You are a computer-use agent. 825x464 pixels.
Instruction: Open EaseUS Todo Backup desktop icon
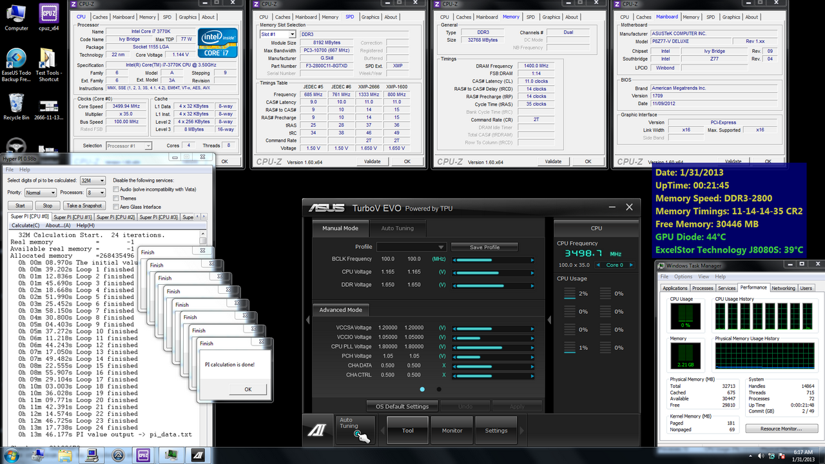pos(15,64)
